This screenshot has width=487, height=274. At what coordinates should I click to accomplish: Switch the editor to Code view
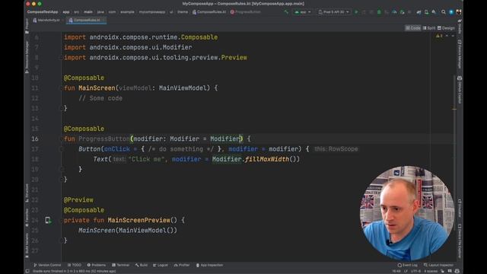pyautogui.click(x=412, y=28)
